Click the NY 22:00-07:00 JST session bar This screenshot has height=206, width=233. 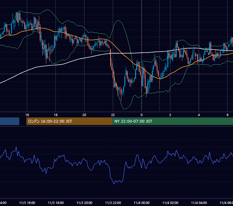[172, 121]
